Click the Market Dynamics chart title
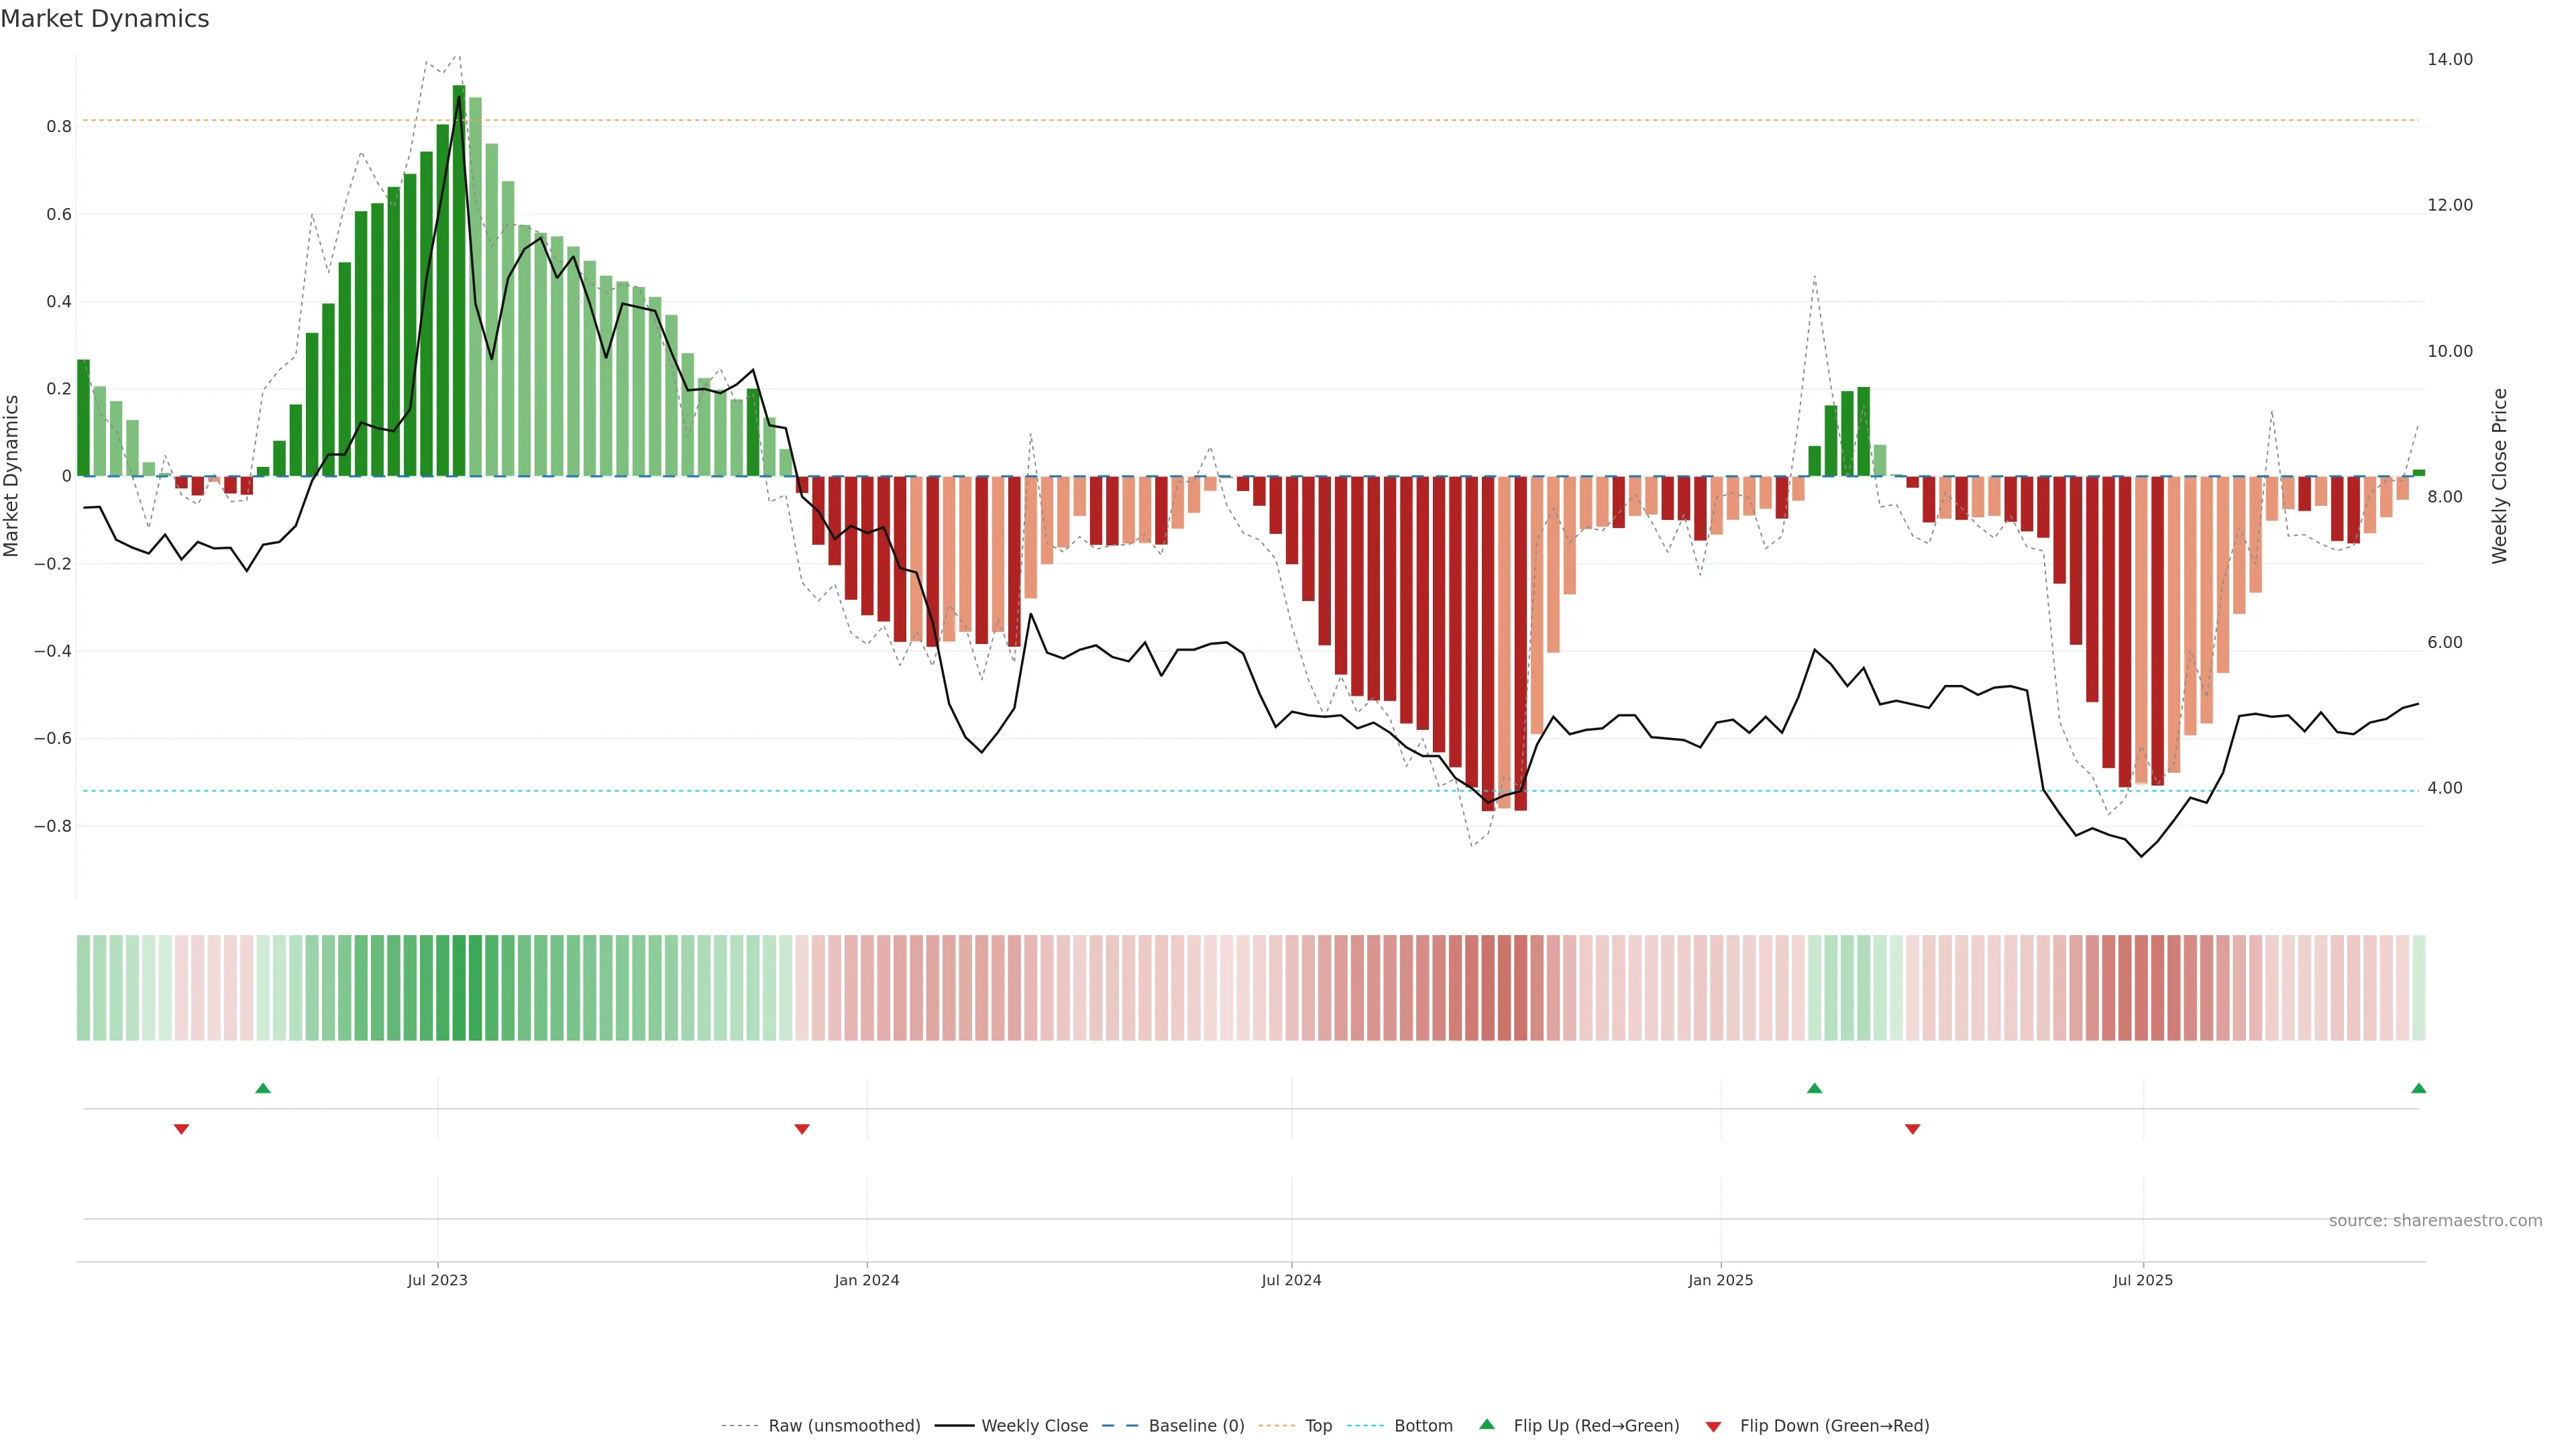 point(105,19)
